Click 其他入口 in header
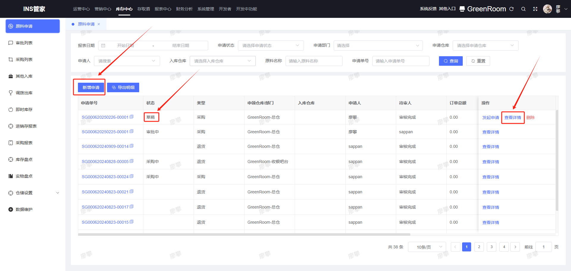 pyautogui.click(x=447, y=9)
